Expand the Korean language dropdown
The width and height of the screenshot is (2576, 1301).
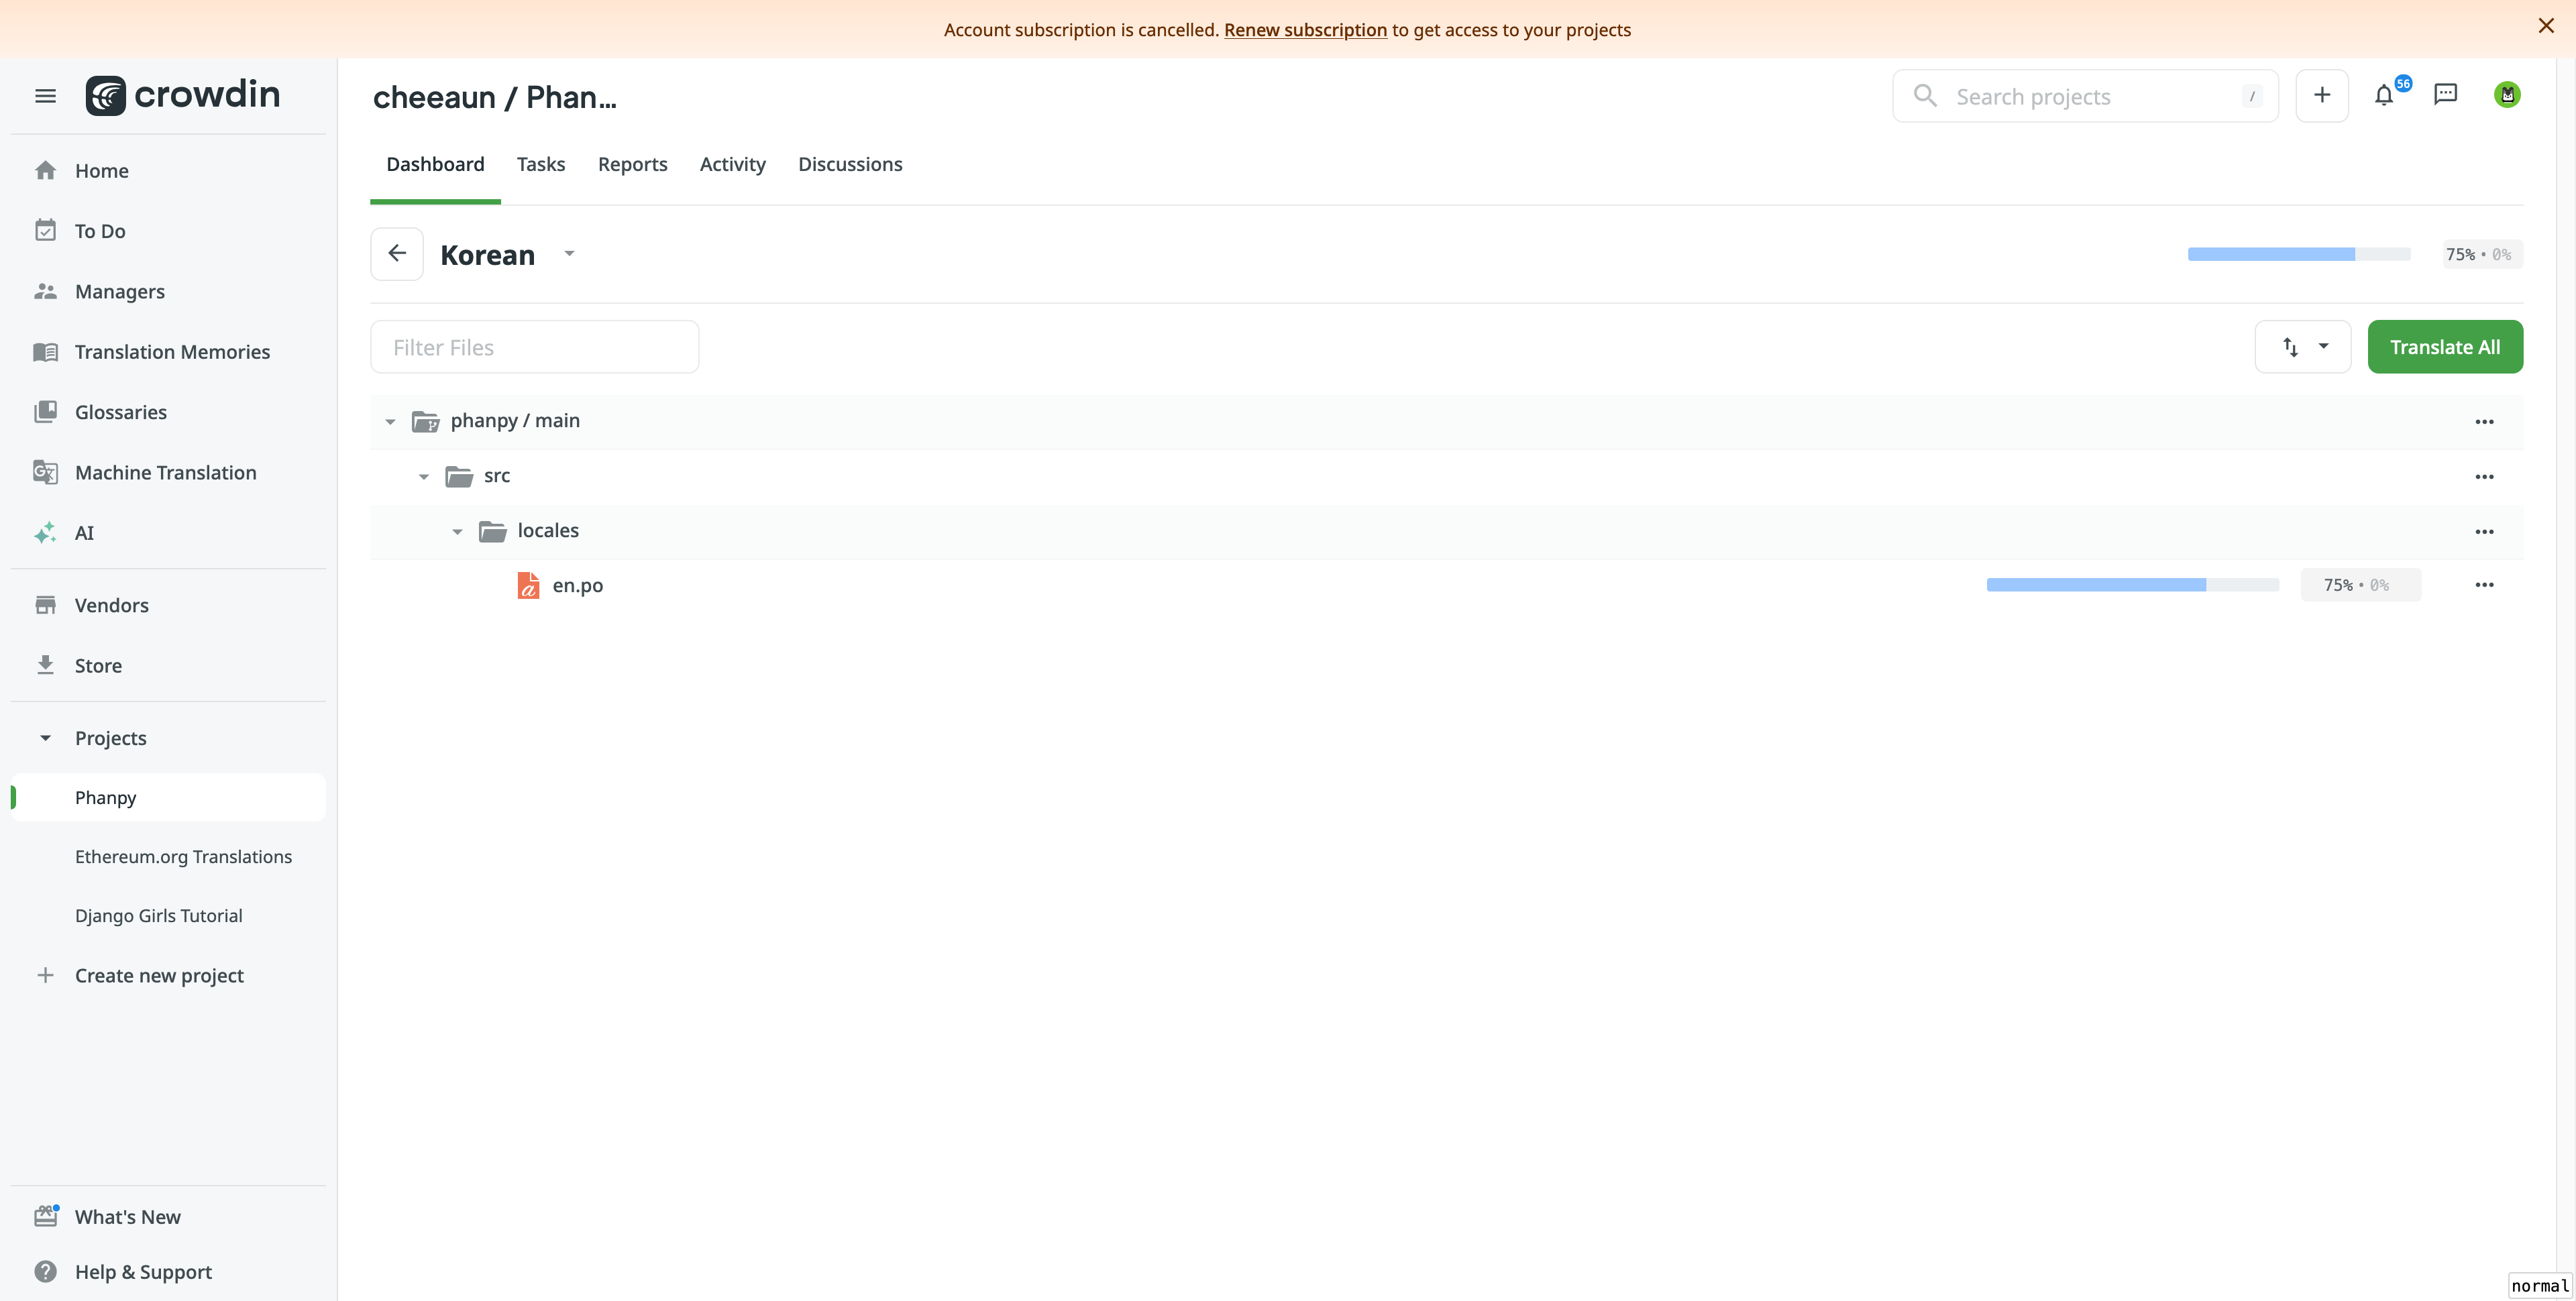coord(569,254)
